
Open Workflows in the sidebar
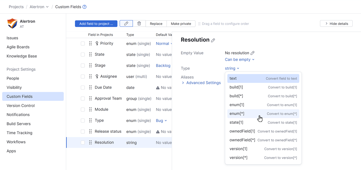click(x=16, y=142)
